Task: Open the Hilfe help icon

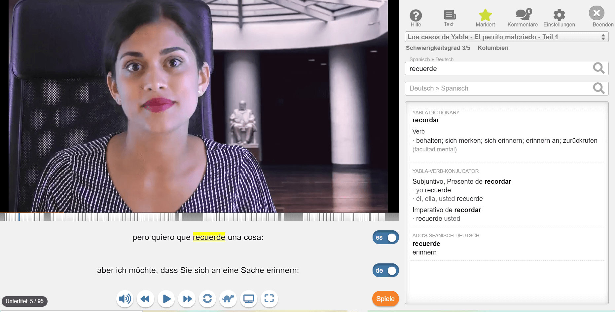Action: pos(416,16)
